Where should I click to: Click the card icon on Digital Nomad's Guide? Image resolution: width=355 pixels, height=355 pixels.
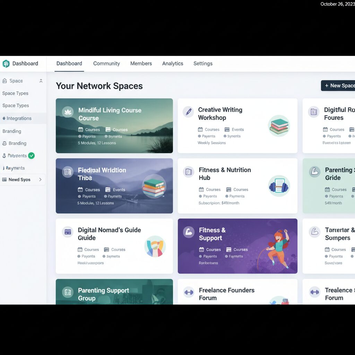[x=68, y=232]
